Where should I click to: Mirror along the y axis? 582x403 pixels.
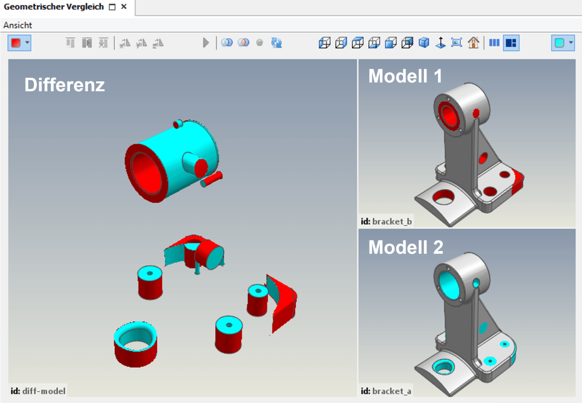[142, 43]
